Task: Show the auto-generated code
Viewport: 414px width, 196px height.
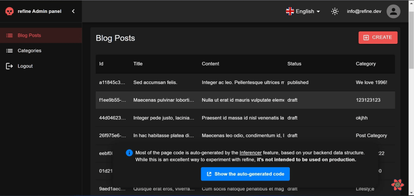Action: click(245, 174)
